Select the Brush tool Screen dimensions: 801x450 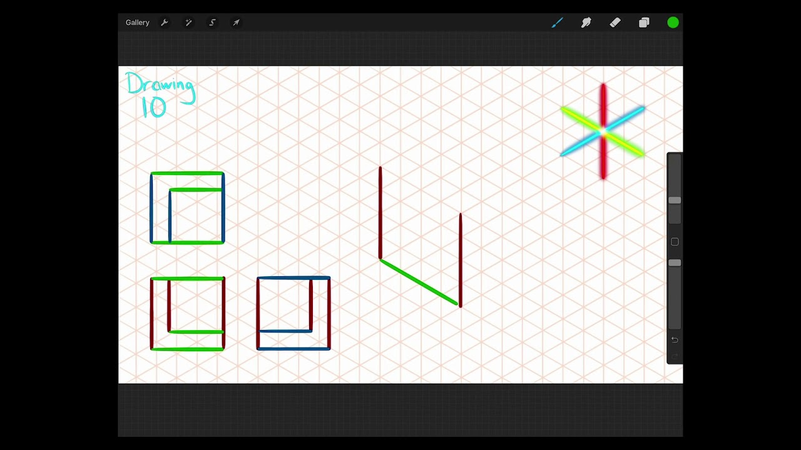pyautogui.click(x=557, y=22)
